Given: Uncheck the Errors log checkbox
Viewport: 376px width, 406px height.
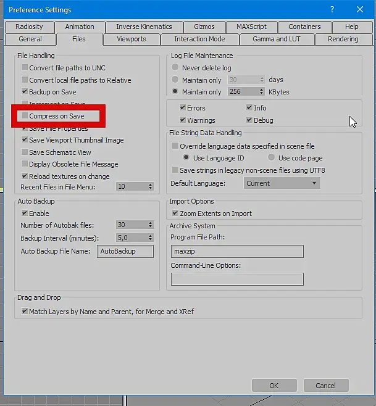Looking at the screenshot, I should (183, 107).
